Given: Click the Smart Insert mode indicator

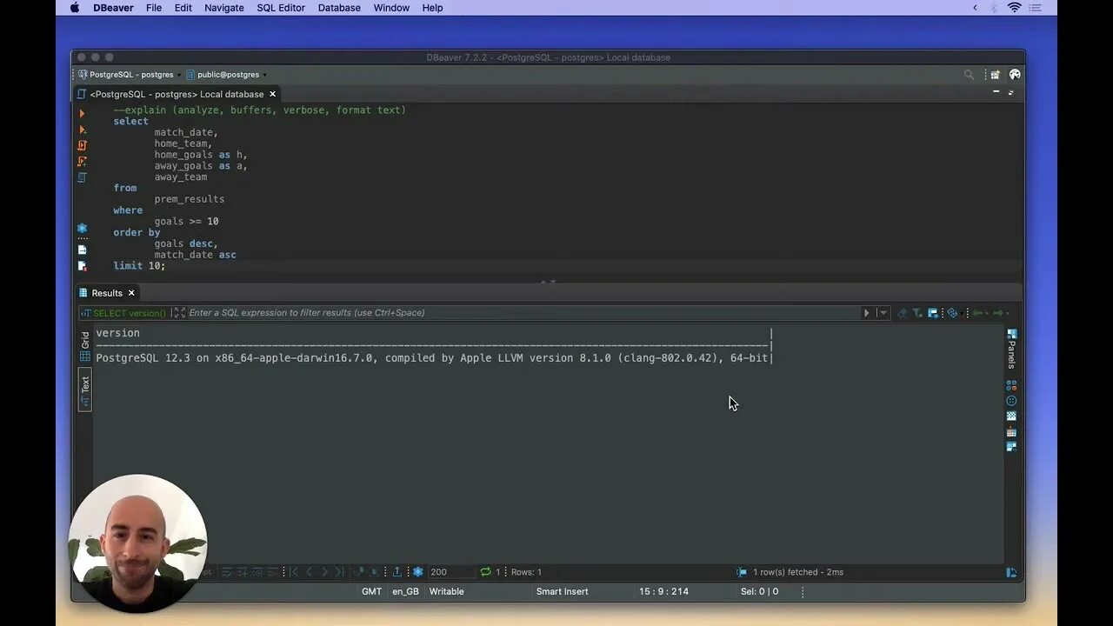Looking at the screenshot, I should [x=562, y=591].
